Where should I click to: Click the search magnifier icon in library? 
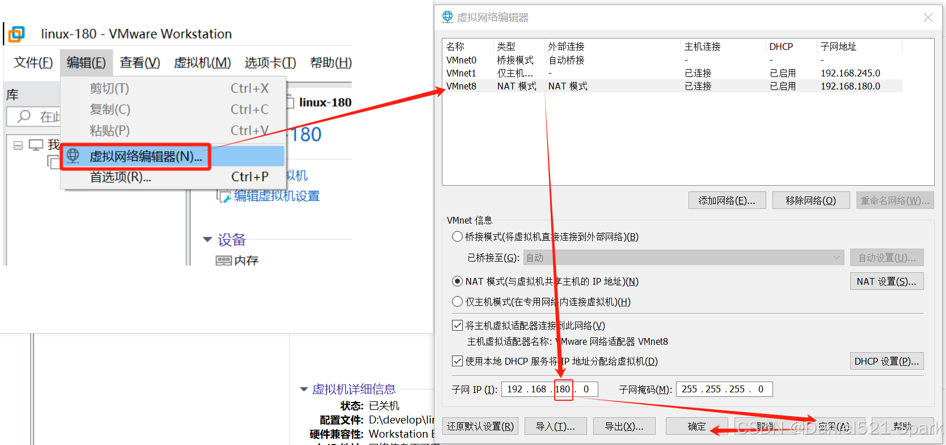24,117
